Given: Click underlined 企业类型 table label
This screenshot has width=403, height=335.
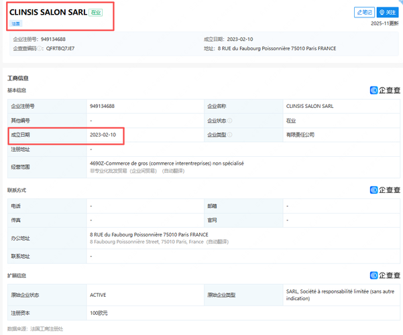Looking at the screenshot, I should click(x=217, y=135).
